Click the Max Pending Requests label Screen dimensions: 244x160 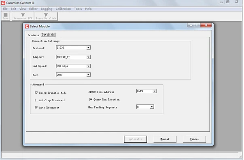point(102,107)
